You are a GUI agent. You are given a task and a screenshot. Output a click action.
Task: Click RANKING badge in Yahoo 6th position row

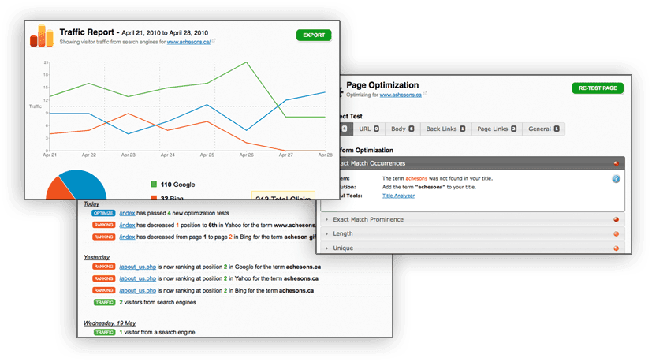pyautogui.click(x=103, y=225)
